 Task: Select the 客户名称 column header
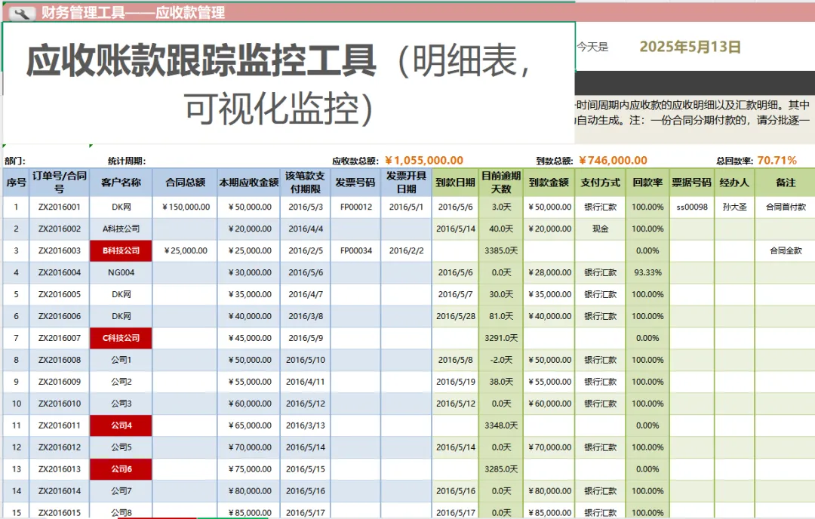121,183
